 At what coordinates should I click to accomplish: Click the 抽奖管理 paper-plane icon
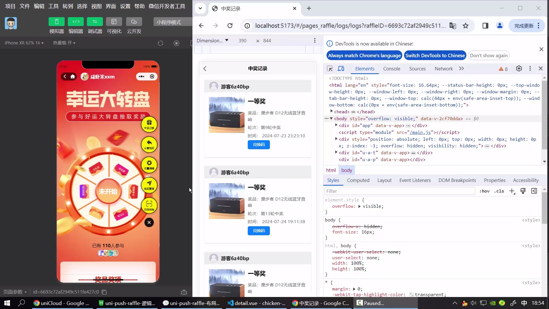click(150, 185)
